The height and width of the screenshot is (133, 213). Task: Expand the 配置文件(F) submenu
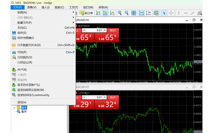(43, 23)
